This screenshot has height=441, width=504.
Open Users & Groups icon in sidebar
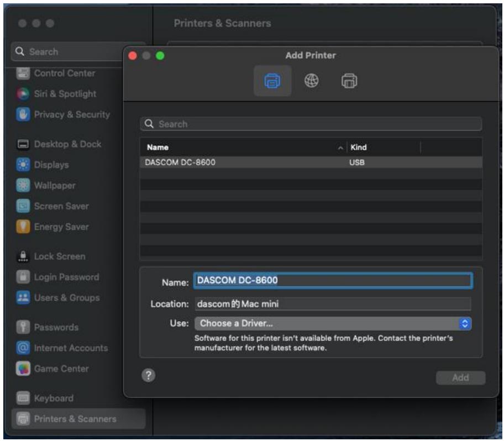23,298
